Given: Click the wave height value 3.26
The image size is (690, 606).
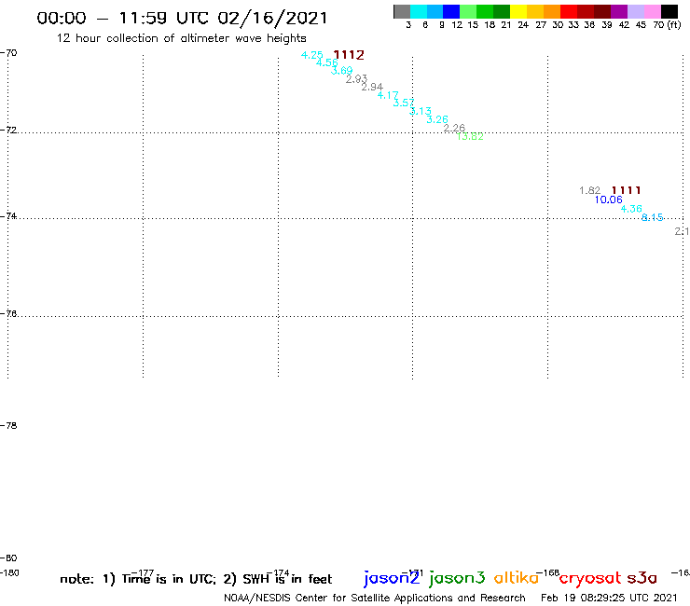Looking at the screenshot, I should tap(437, 119).
